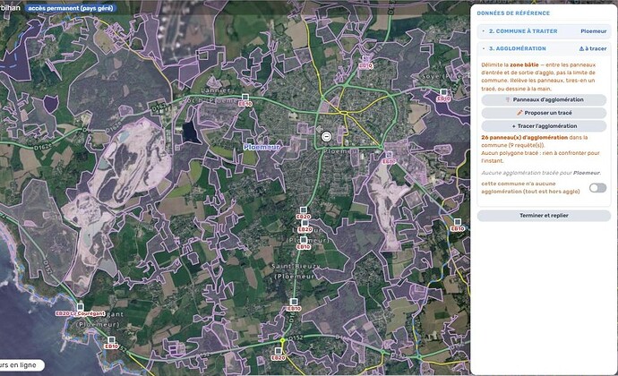Click the blue Ploemeur label on the map
Image resolution: width=618 pixels, height=376 pixels.
(x=262, y=147)
